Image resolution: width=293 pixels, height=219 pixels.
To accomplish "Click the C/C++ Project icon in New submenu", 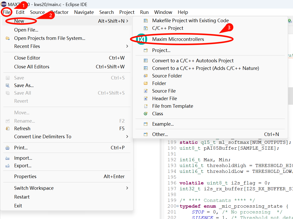I will (146, 28).
